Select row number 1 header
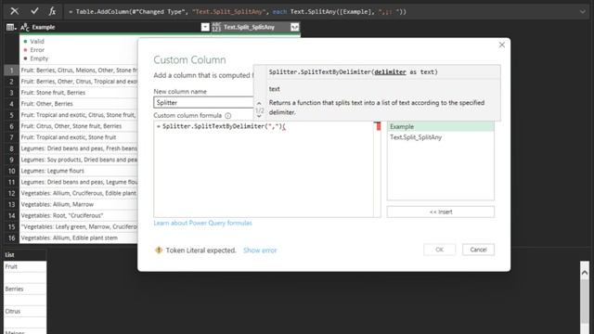This screenshot has height=334, width=594. pos(11,71)
